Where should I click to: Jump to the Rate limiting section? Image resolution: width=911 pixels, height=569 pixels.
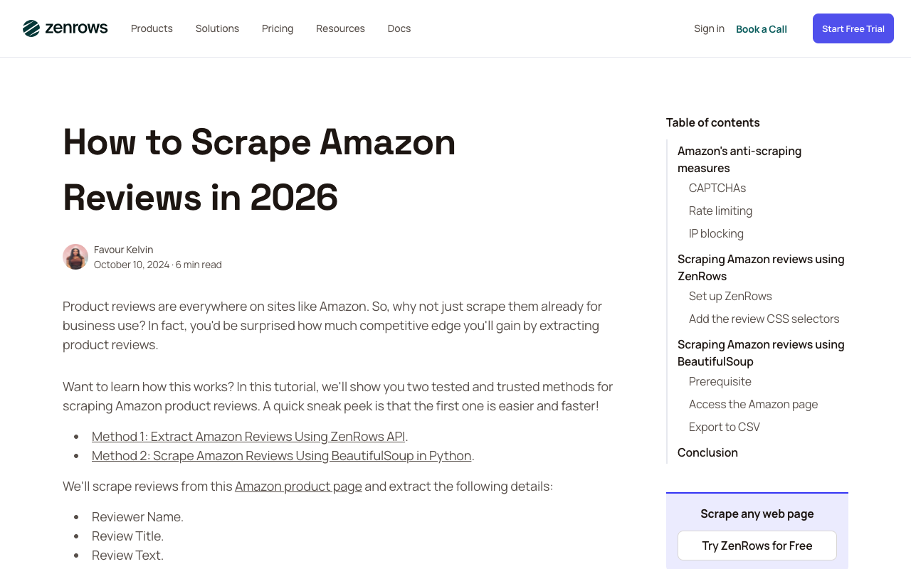point(720,211)
